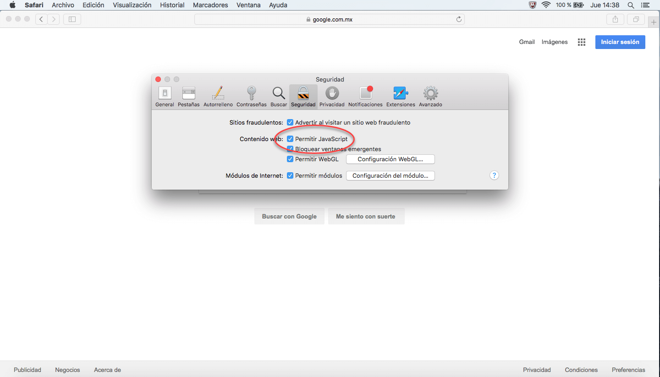
Task: Open the Extensiones preferences pane
Action: coord(401,97)
